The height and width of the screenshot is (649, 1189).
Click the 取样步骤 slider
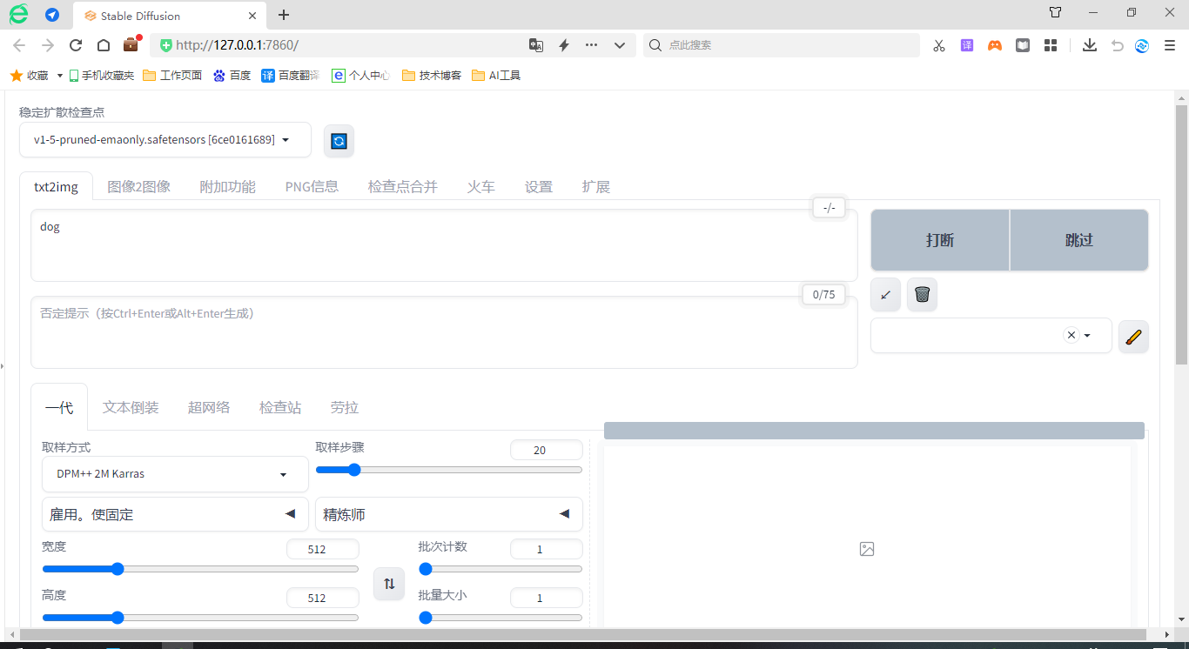(x=449, y=470)
